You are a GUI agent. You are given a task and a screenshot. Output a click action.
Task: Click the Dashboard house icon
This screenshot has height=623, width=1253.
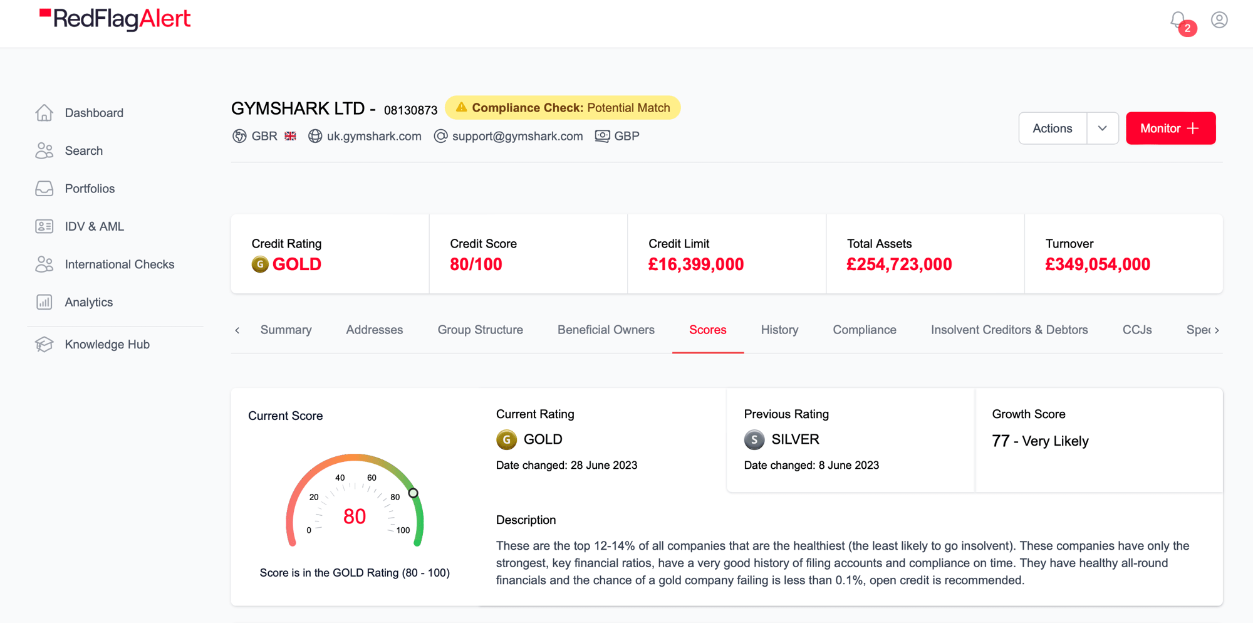pos(44,113)
